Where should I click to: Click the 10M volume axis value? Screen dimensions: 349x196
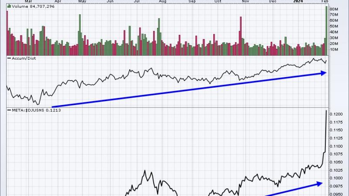pyautogui.click(x=334, y=49)
